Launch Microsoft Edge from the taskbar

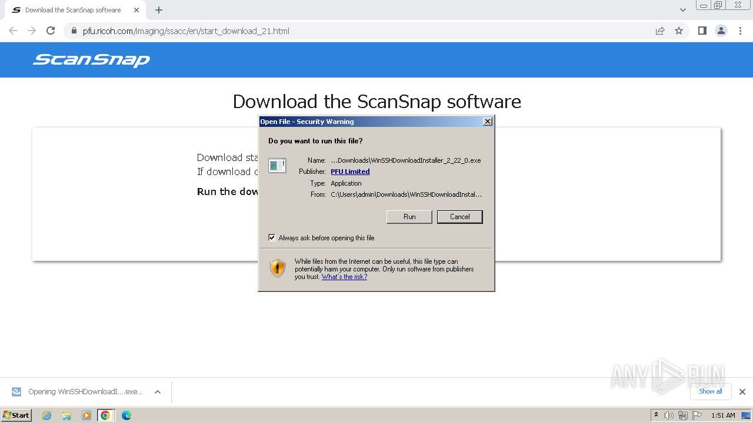tap(126, 415)
